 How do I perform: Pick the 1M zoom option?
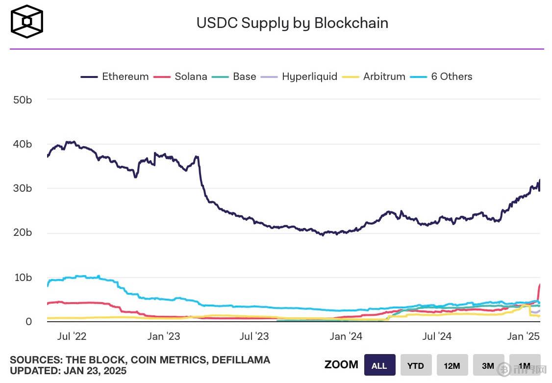pos(525,365)
